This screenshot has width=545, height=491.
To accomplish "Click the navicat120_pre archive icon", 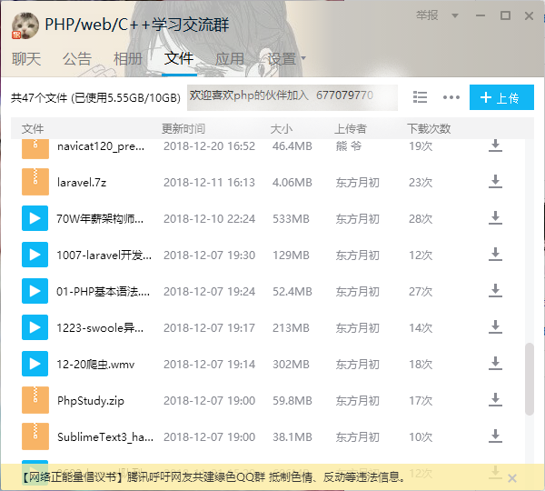I will (35, 148).
